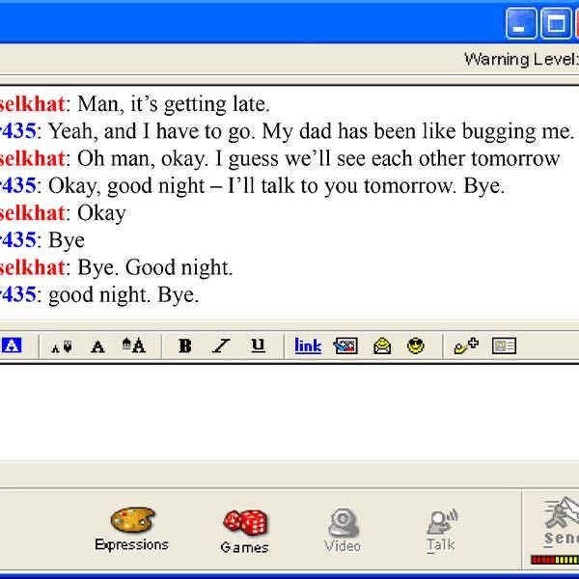Insert a hyperlink with link button
579x579 pixels.
(x=308, y=346)
